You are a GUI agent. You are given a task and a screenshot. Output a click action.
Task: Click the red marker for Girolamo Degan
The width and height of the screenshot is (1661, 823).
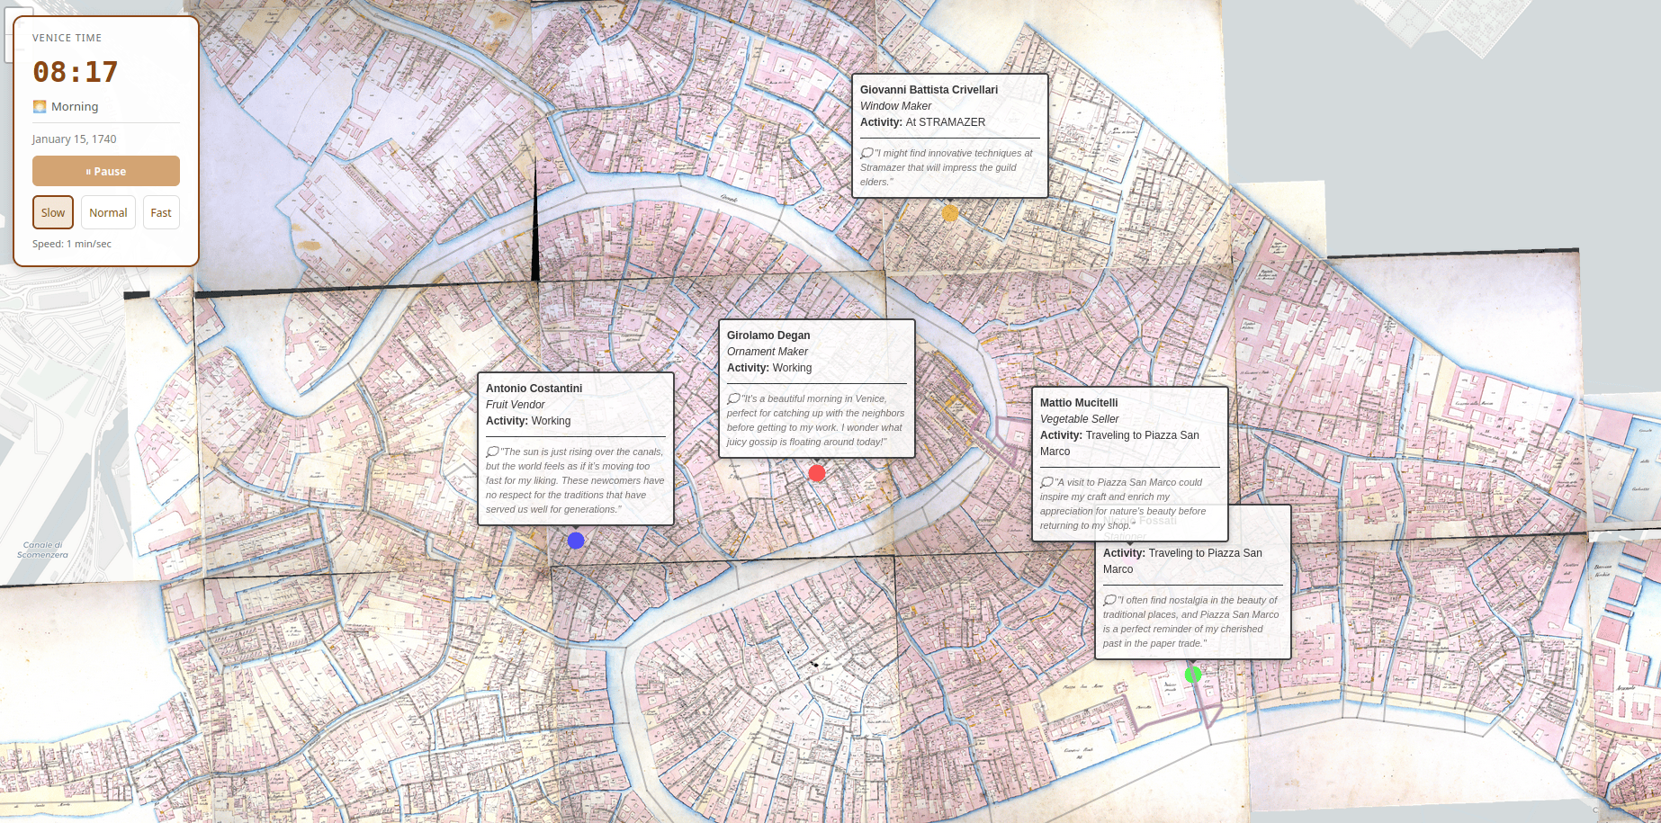817,473
